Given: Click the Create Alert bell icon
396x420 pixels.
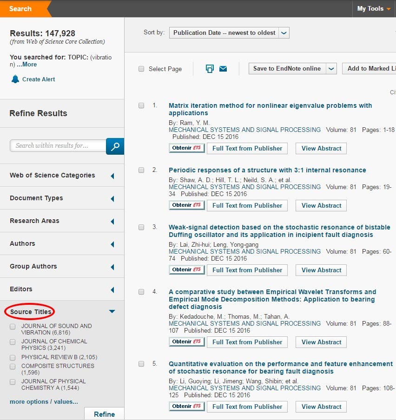Looking at the screenshot, I should pos(15,79).
